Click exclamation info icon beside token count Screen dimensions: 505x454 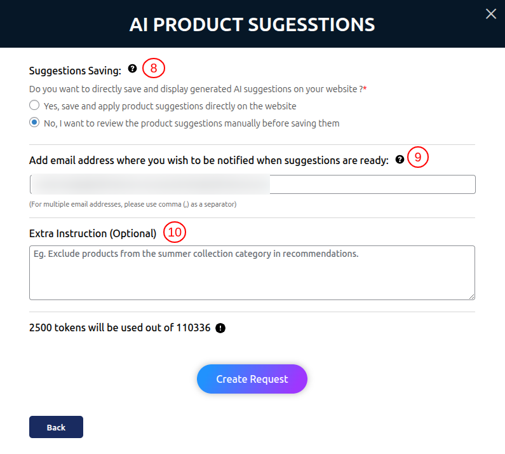[220, 328]
